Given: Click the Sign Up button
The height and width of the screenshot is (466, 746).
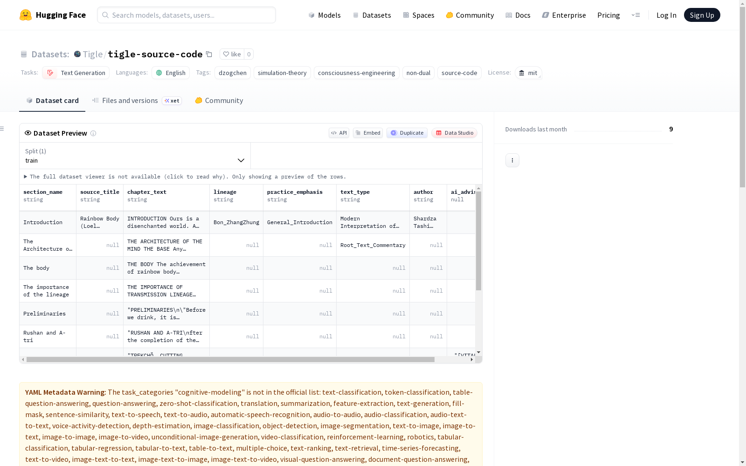Looking at the screenshot, I should (x=702, y=15).
